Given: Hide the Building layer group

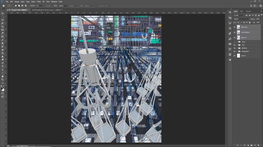Looking at the screenshot, I should tap(235, 48).
